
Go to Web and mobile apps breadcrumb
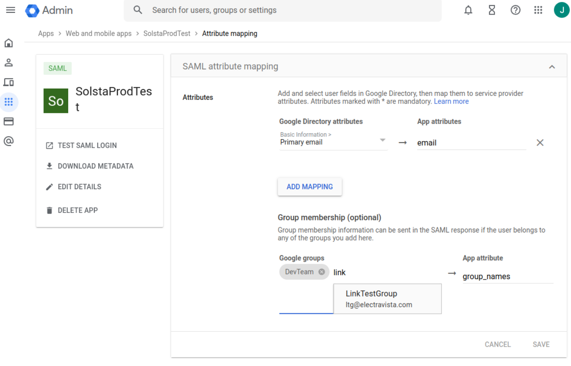tap(99, 33)
